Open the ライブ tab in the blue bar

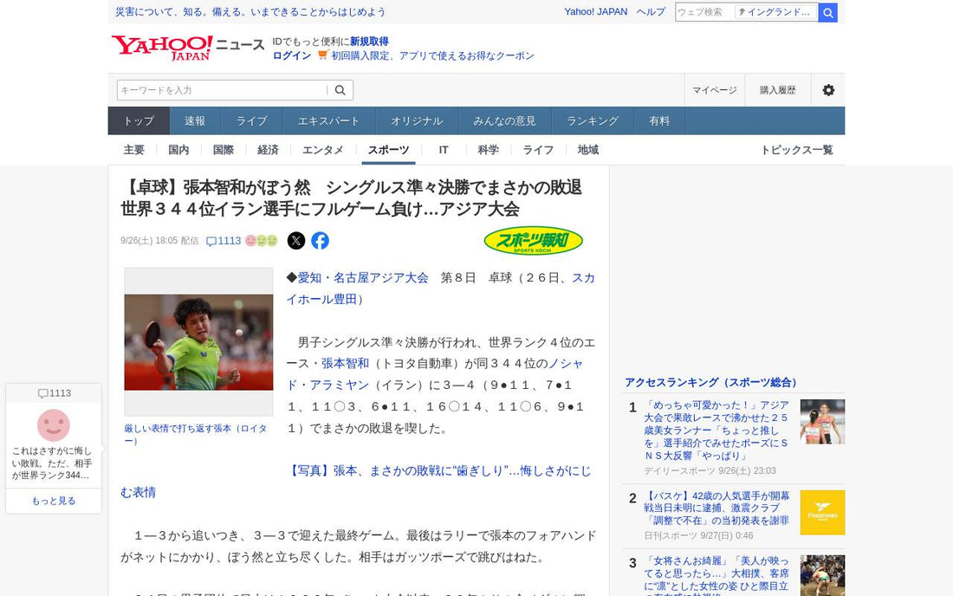(x=251, y=121)
